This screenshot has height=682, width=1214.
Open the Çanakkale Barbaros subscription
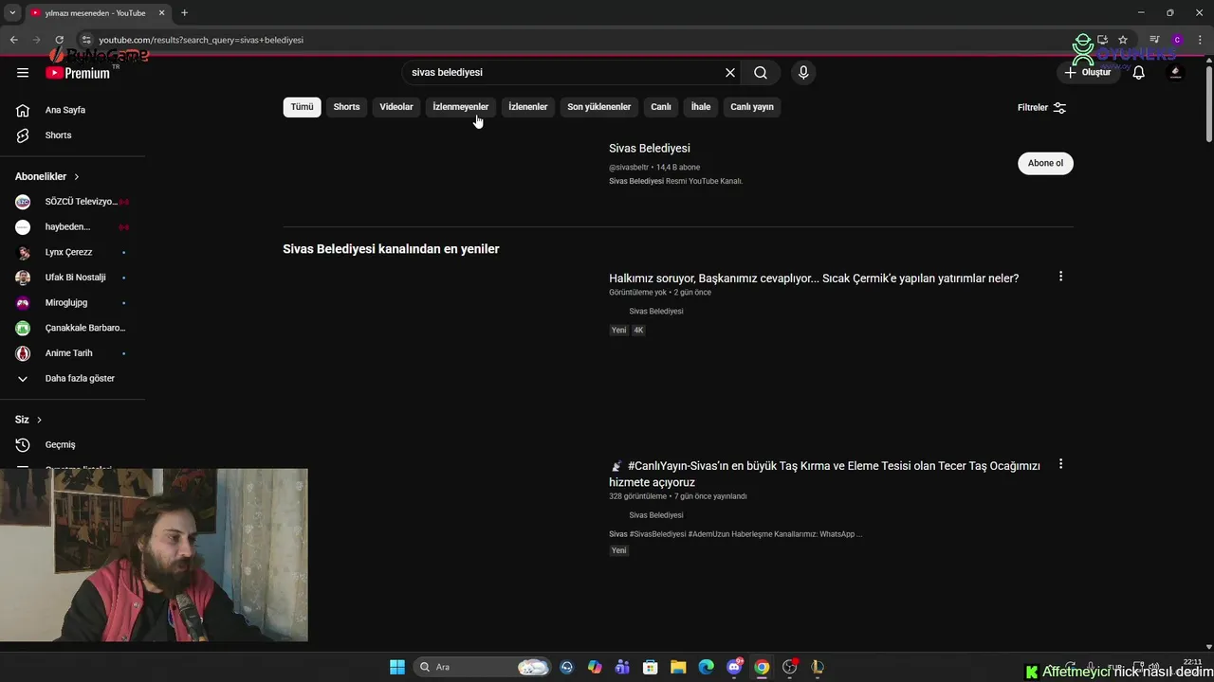72,328
